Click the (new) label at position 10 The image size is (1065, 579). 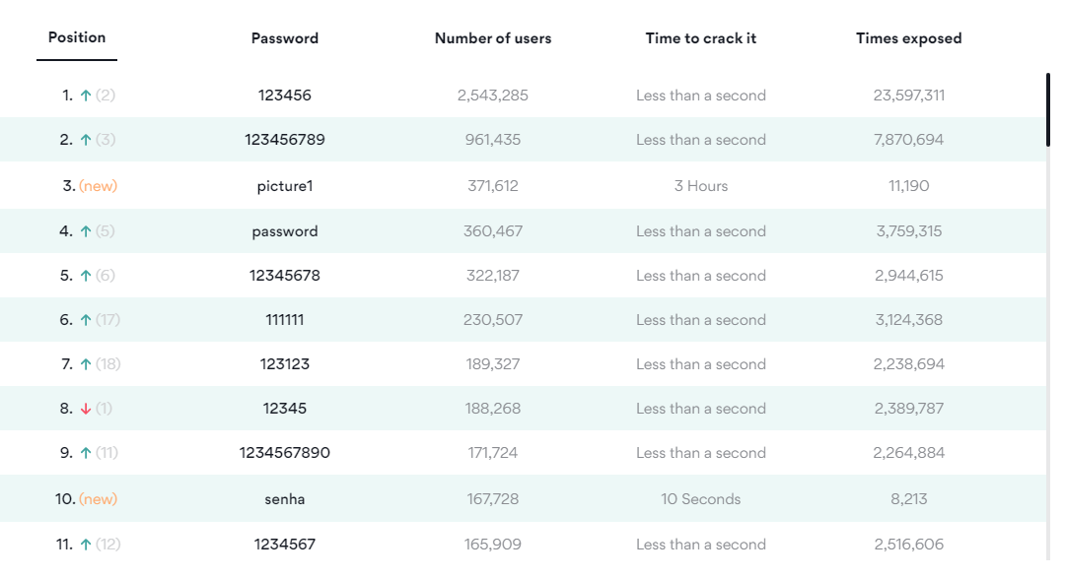[x=98, y=499]
